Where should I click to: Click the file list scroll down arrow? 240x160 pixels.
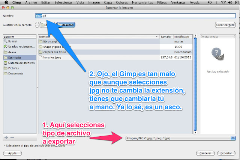(x=195, y=133)
